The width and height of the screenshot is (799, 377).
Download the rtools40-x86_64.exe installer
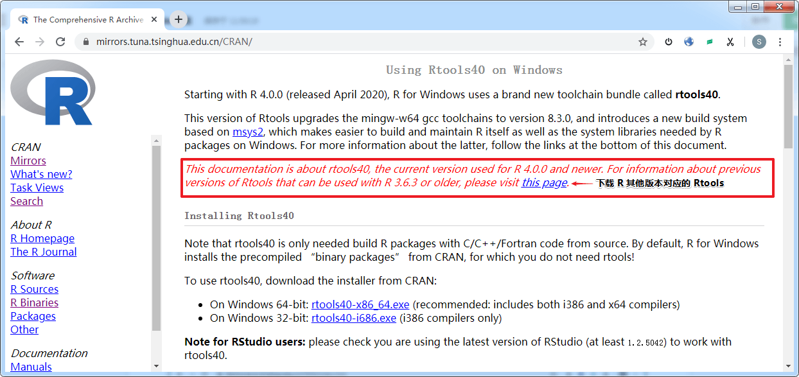click(x=360, y=304)
